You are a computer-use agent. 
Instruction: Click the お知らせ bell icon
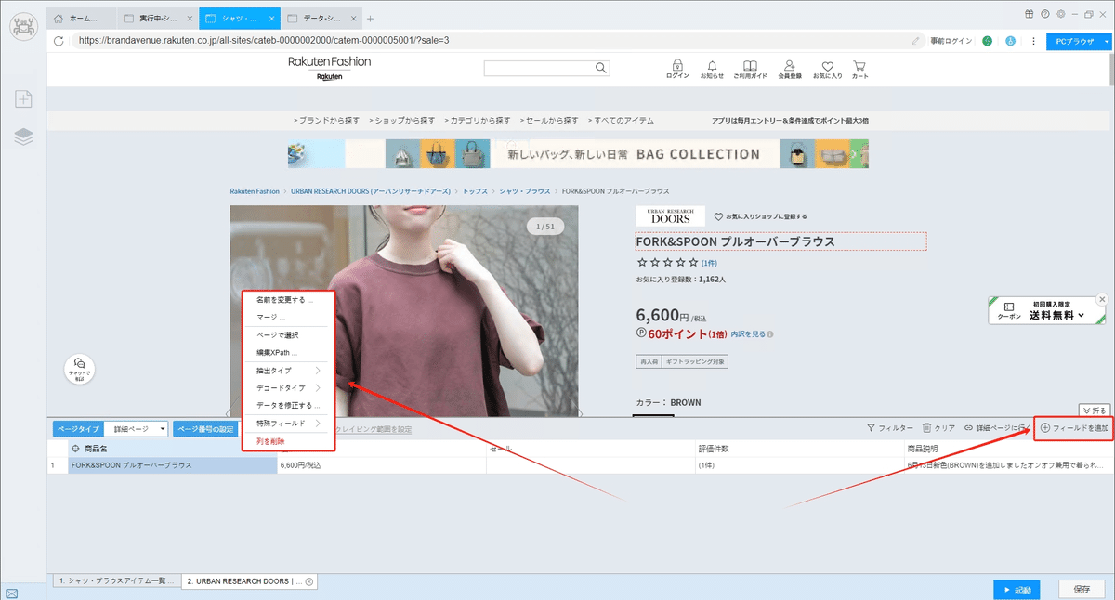click(x=712, y=70)
